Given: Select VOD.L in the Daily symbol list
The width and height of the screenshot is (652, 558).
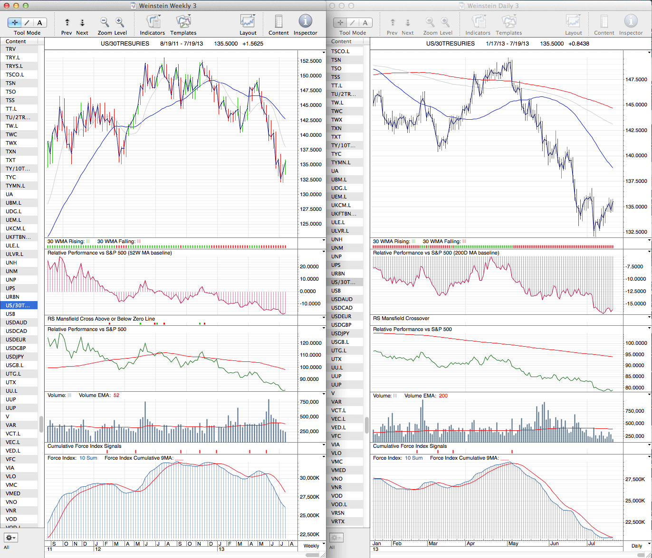Looking at the screenshot, I should pyautogui.click(x=339, y=504).
